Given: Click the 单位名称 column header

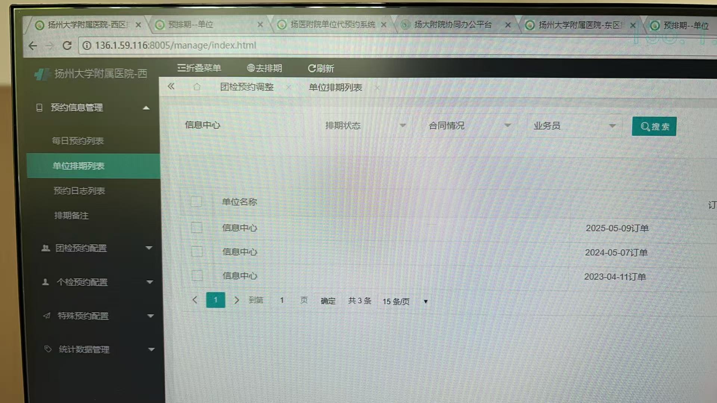Looking at the screenshot, I should point(239,202).
